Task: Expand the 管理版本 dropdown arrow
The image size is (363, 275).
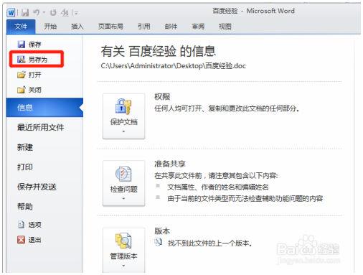Action: 123,266
